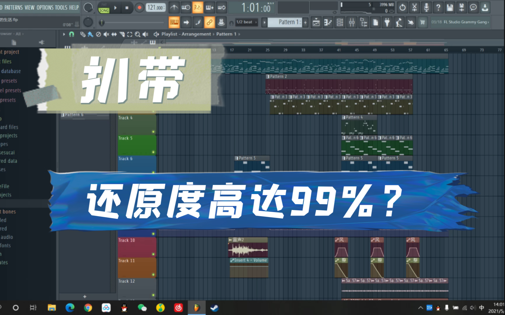This screenshot has width=505, height=315.
Task: Open the Browser panel icon
Action: point(364,22)
